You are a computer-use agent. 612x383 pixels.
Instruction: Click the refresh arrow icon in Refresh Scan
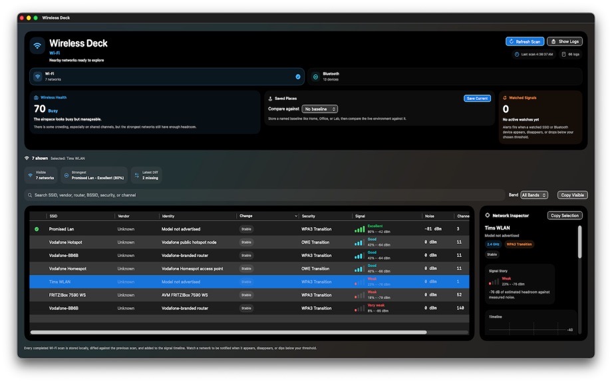[512, 41]
